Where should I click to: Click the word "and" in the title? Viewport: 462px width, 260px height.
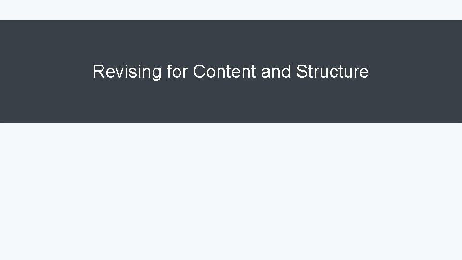[x=276, y=72]
